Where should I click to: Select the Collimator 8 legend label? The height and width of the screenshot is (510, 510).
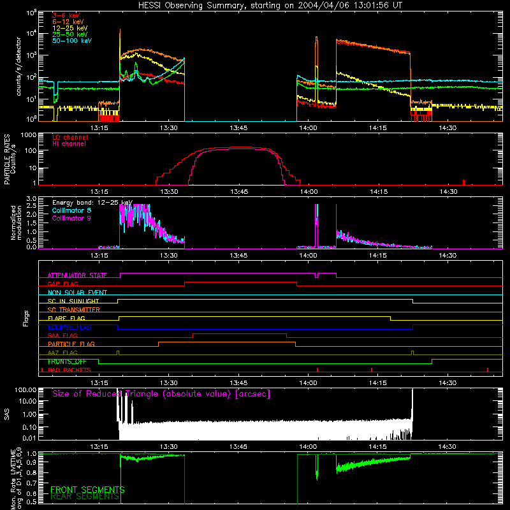pos(71,210)
